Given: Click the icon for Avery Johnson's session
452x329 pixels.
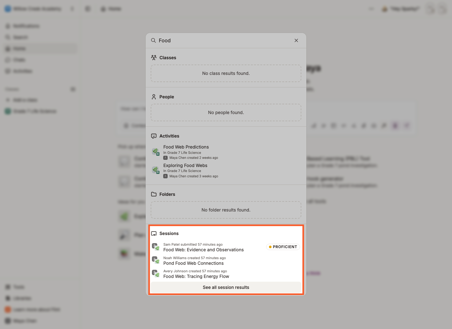Looking at the screenshot, I should (x=156, y=274).
